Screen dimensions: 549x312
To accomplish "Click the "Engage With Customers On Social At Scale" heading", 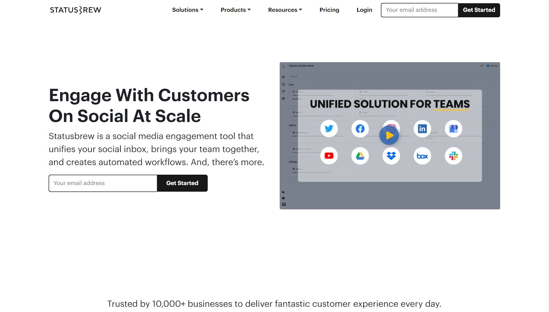I will coord(149,105).
